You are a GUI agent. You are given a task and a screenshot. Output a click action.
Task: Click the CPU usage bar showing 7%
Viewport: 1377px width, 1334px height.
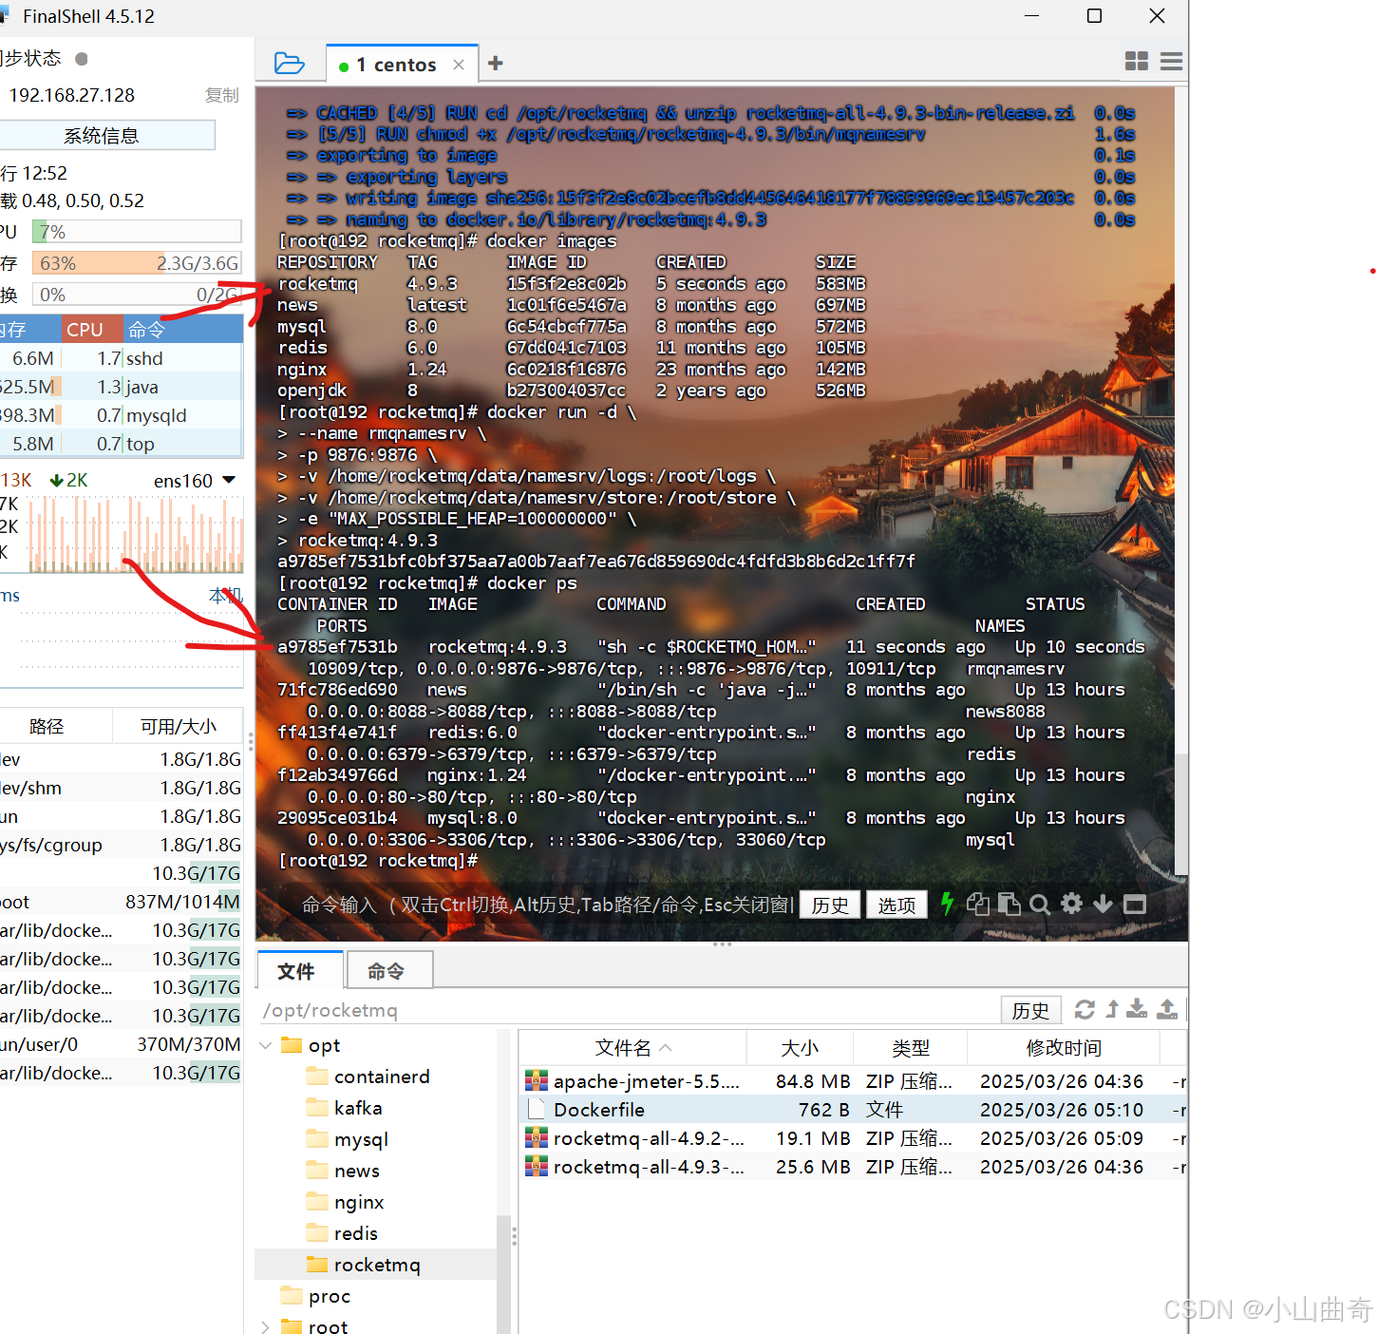pos(137,232)
